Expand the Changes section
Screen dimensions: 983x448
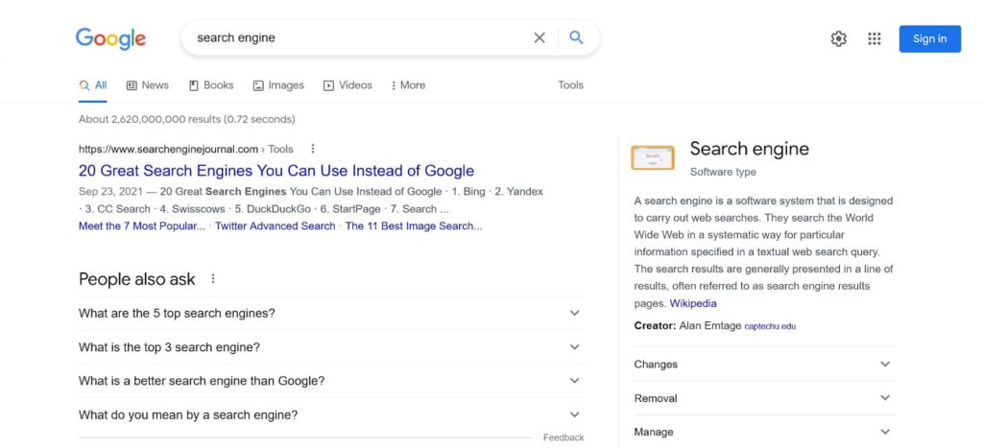pyautogui.click(x=763, y=364)
